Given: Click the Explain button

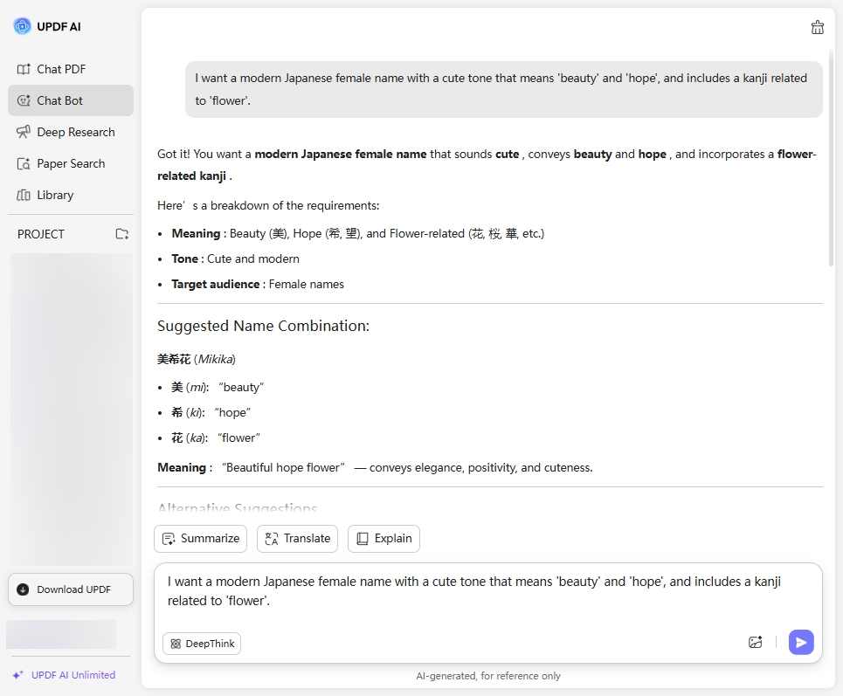Looking at the screenshot, I should (x=383, y=538).
